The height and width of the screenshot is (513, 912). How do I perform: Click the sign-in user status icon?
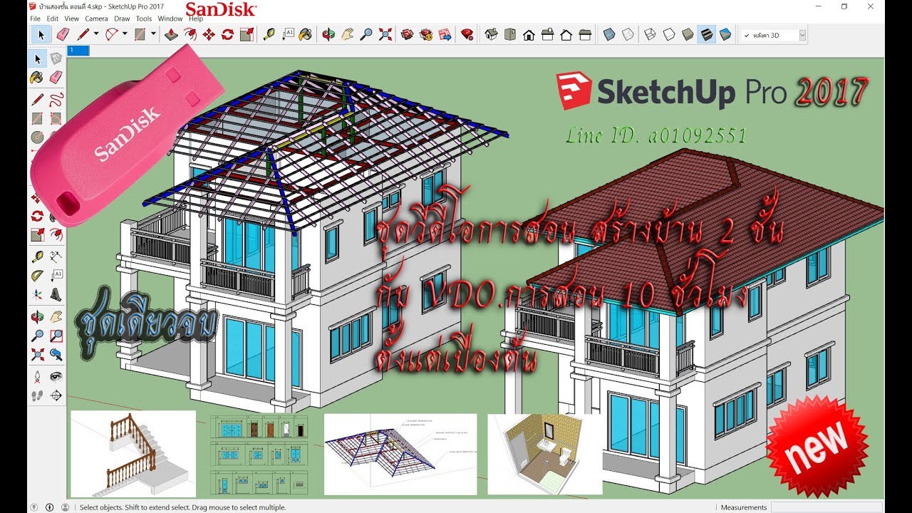pyautogui.click(x=65, y=507)
